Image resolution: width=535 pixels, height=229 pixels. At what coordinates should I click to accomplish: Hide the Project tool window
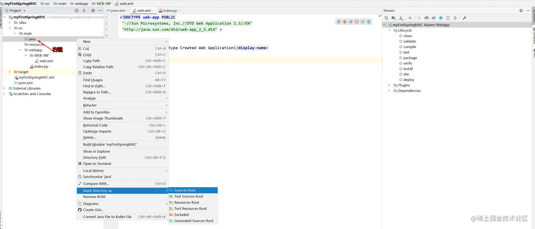[100, 11]
